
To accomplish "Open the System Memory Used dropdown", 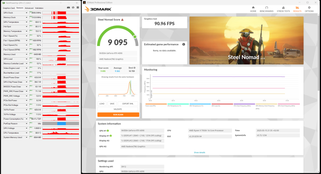I will [x=26, y=138].
